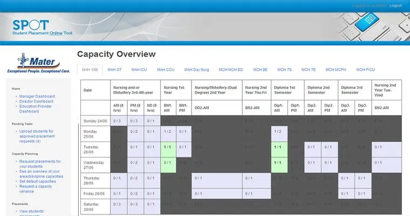
Task: Click the Thursday 28/06 DD2-AM 0/1 cell
Action: (x=217, y=180)
